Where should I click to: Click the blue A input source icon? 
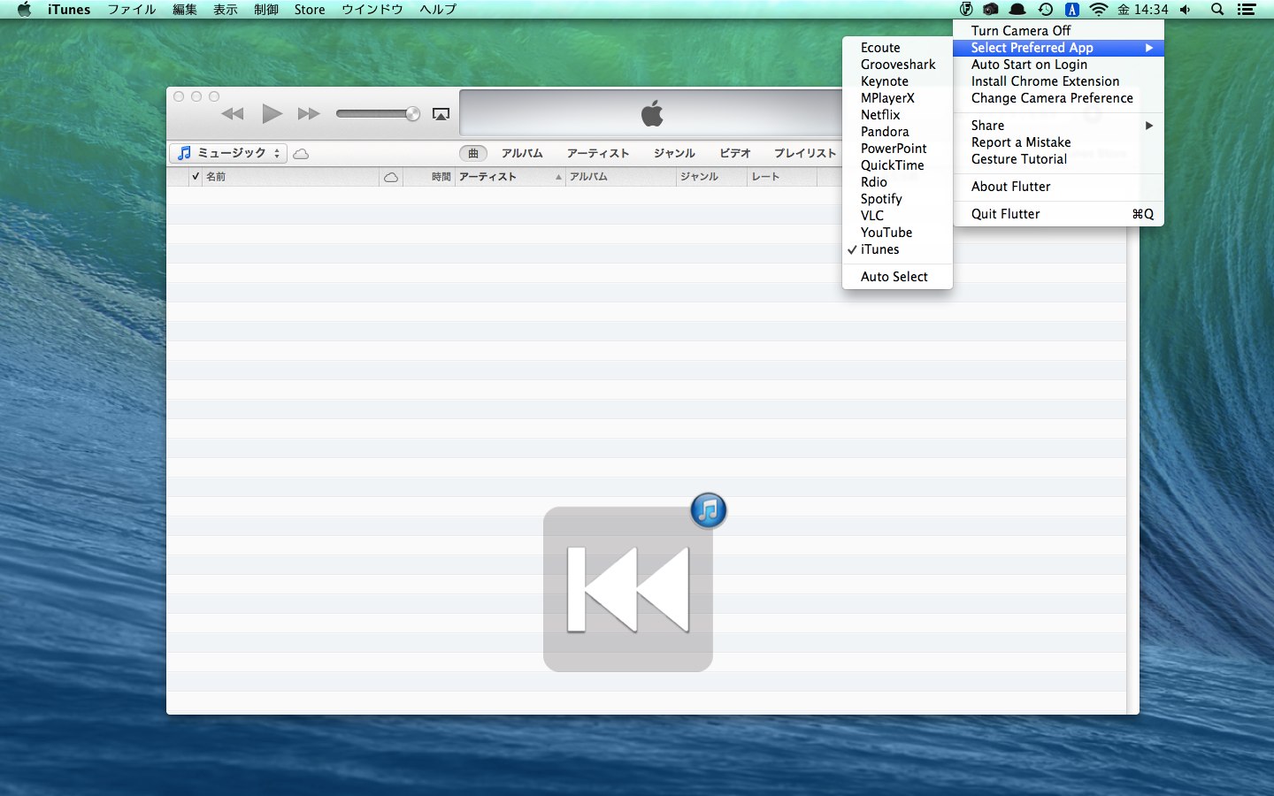click(1071, 10)
